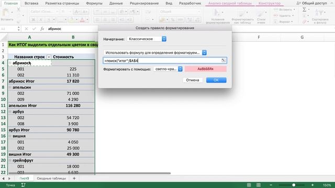Select the column F header
Image resolution: width=335 pixels, height=188 pixels.
(x=259, y=37)
